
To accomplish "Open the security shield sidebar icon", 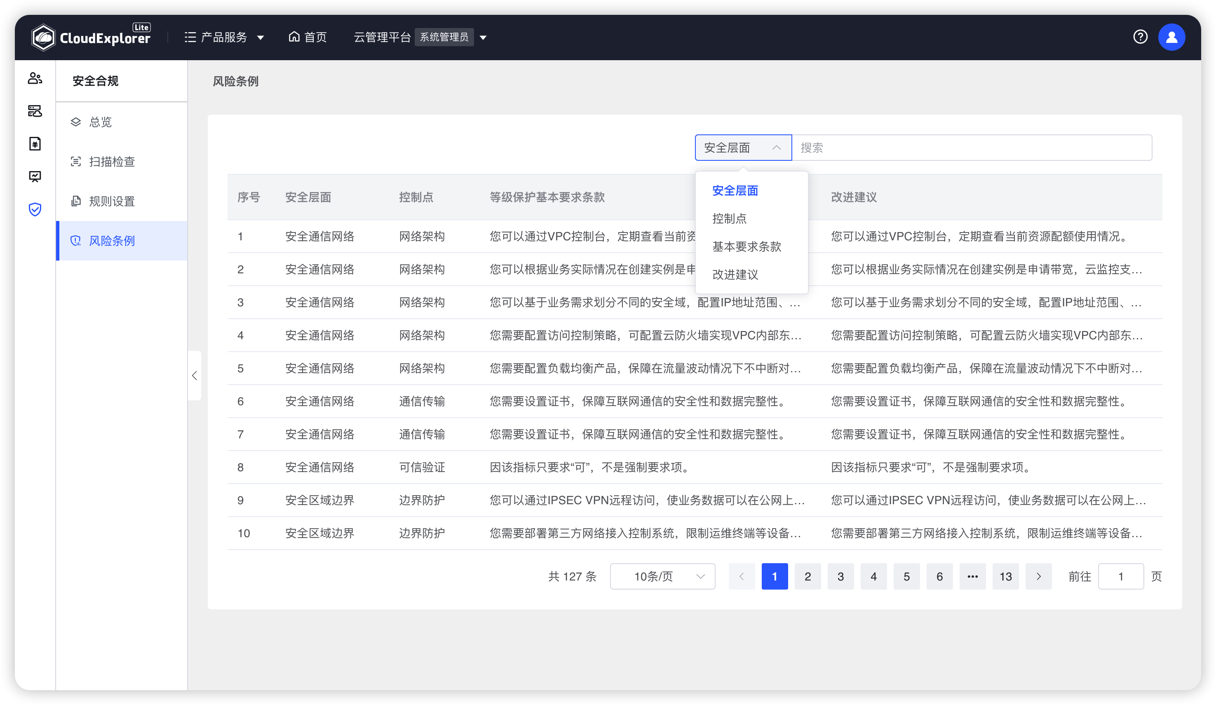I will (35, 209).
